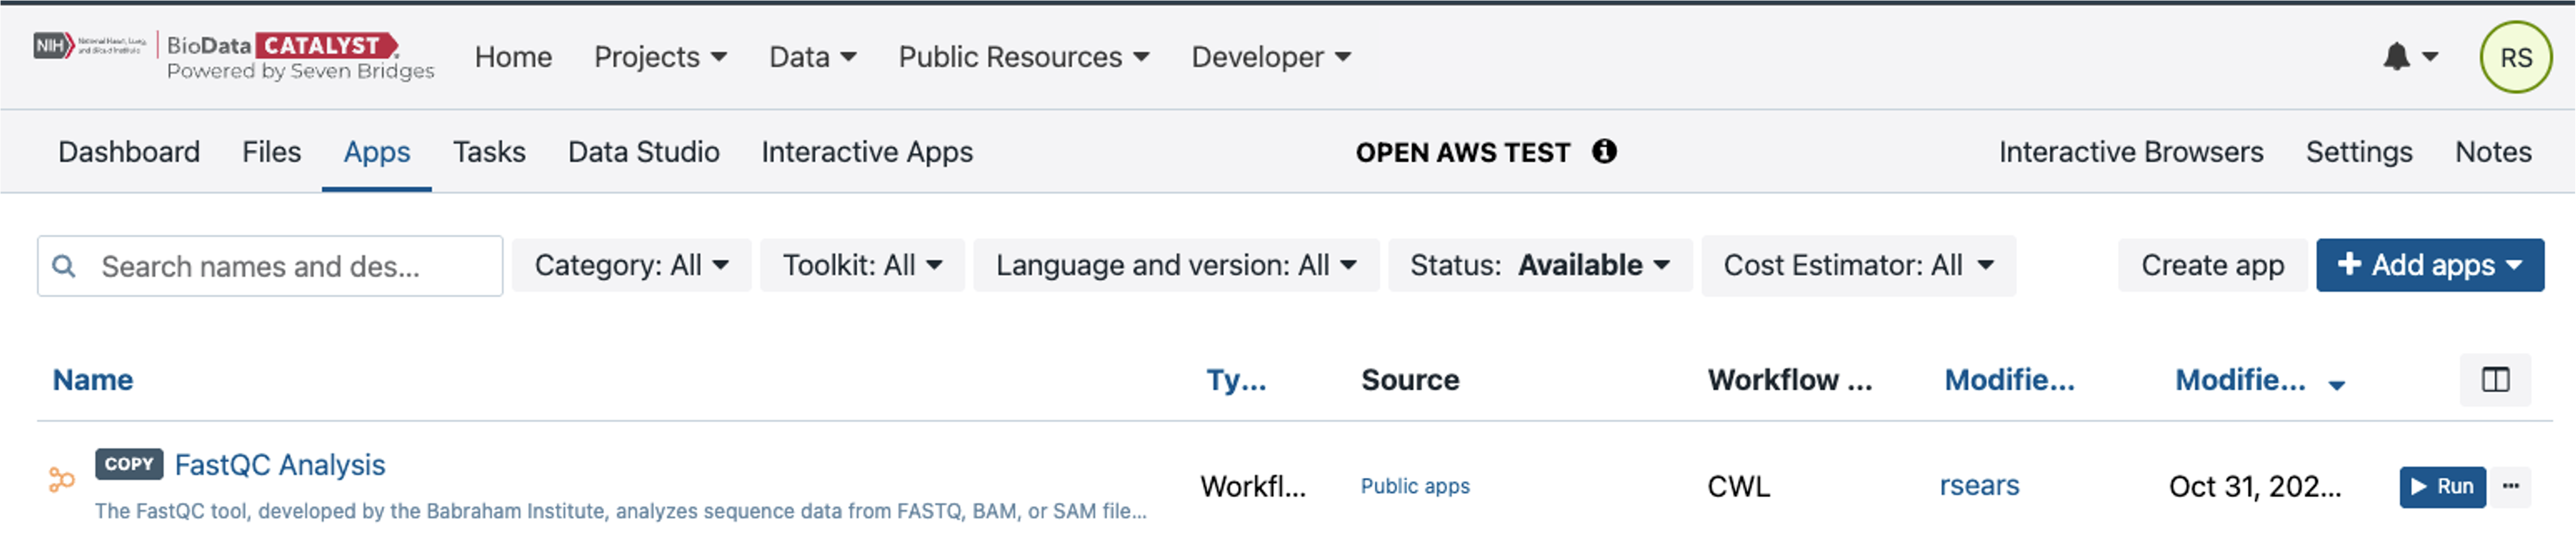Open the FastQC Analysis app link
2576x554 pixels.
[x=280, y=465]
